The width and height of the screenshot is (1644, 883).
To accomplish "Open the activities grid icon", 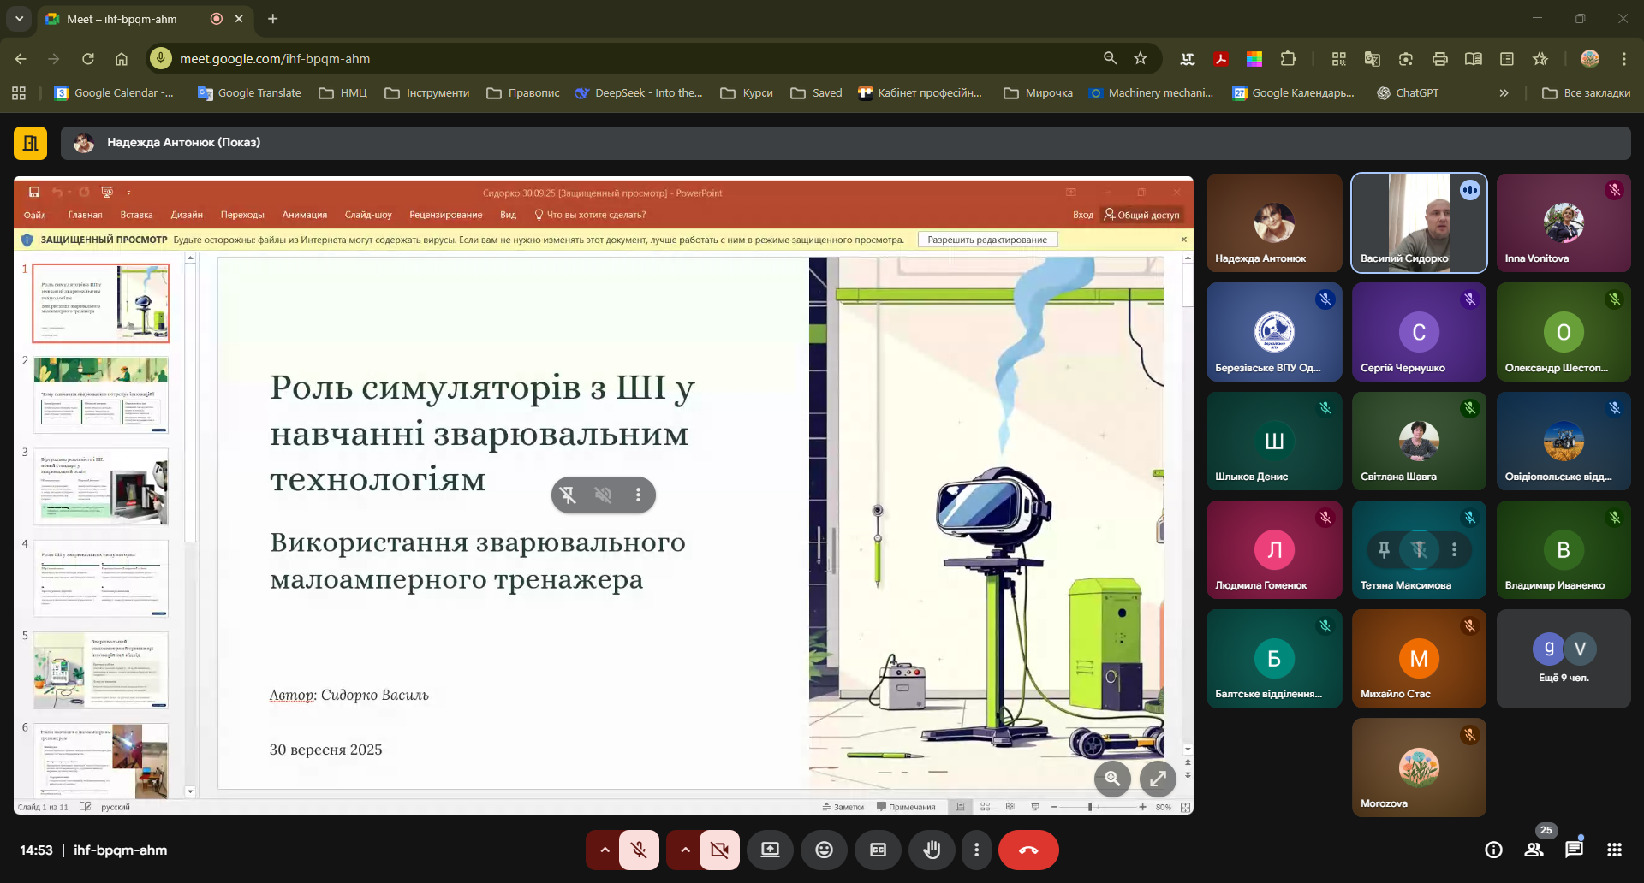I will click(x=1614, y=850).
